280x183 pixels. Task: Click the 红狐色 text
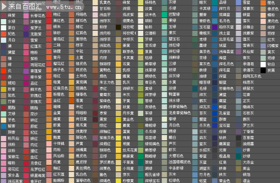pyautogui.click(x=81, y=33)
